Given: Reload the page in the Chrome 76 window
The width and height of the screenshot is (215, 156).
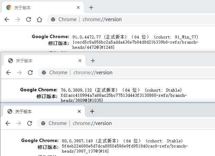Looking at the screenshot, I should tap(30, 73).
